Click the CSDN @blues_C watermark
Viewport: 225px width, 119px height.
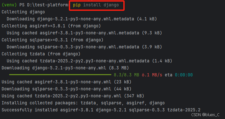tap(205, 115)
